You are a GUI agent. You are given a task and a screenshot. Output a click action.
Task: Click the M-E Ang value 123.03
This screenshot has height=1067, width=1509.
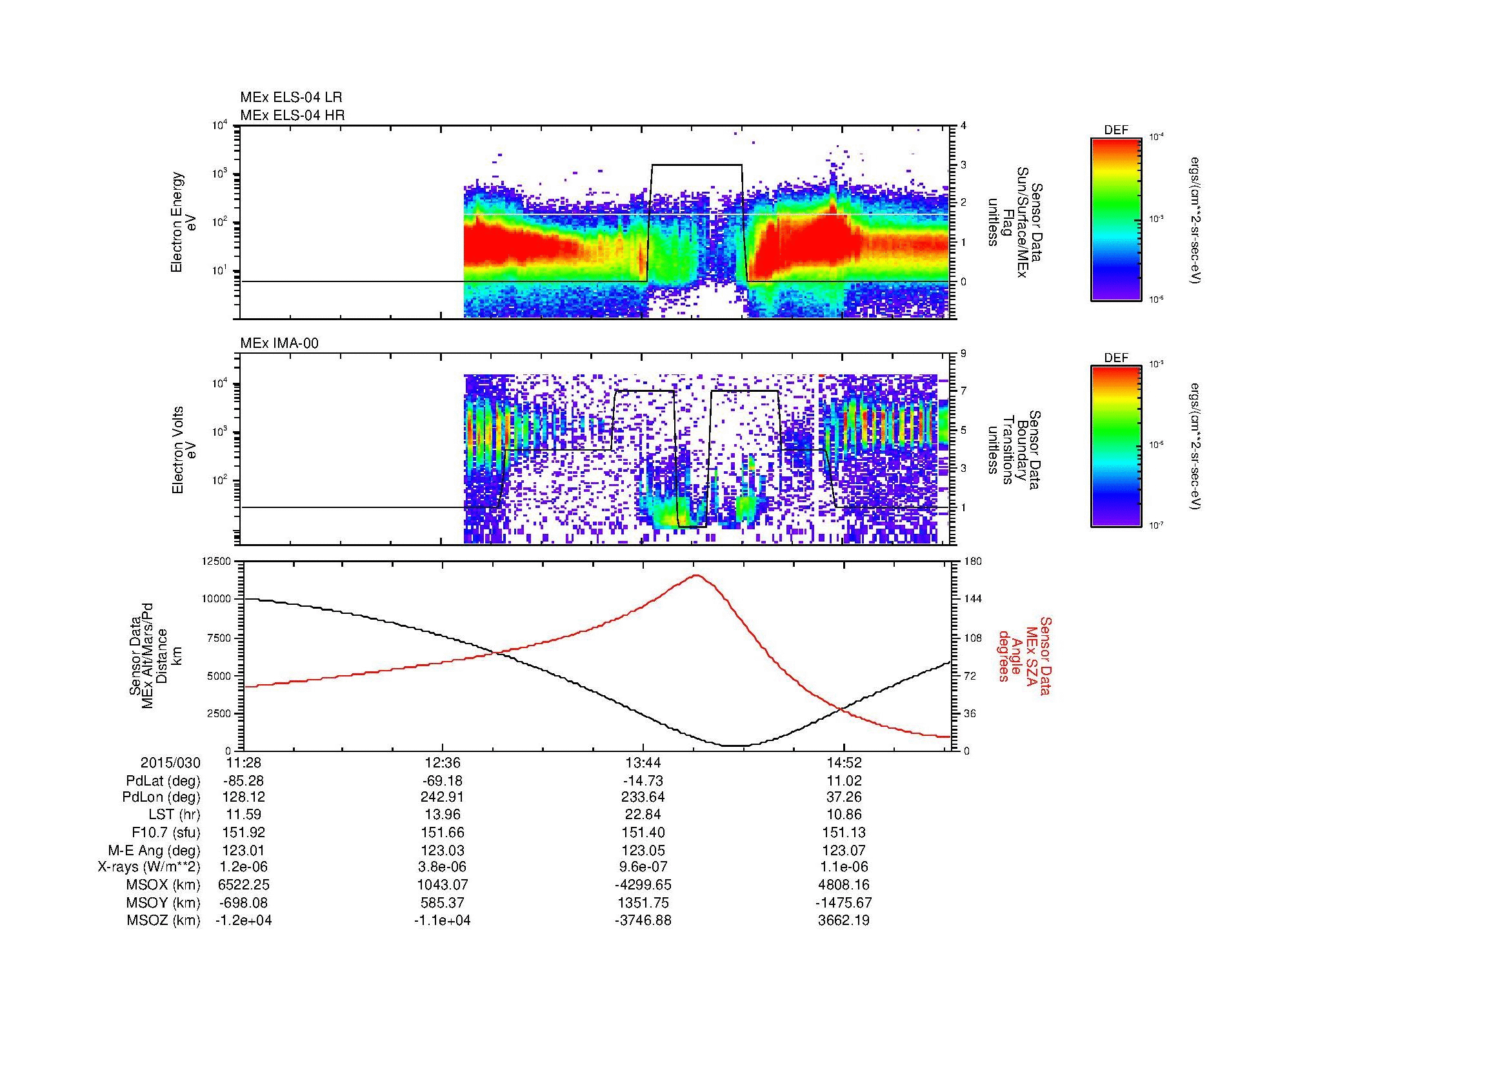[443, 851]
